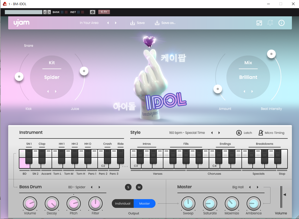Image resolution: width=299 pixels, height=219 pixels.
Task: Click the C.Tr button in host bar
Action: [x=104, y=12]
